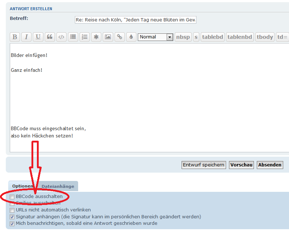Open font color picker drop icon
Viewport: 289px width, 231px height.
coord(131,37)
